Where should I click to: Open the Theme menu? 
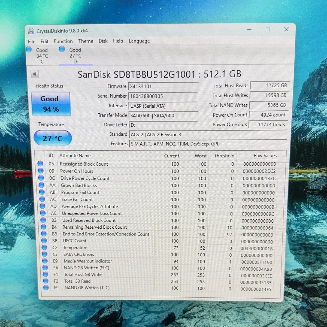[x=86, y=41]
